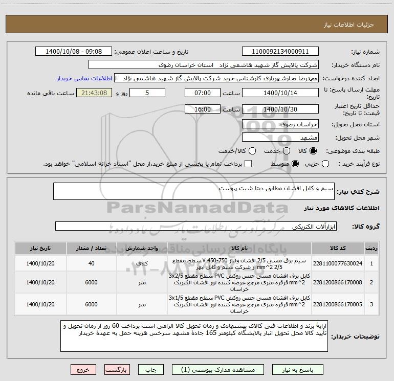The width and height of the screenshot is (394, 381).
Task: Click the خروج exit button
Action: 83,370
